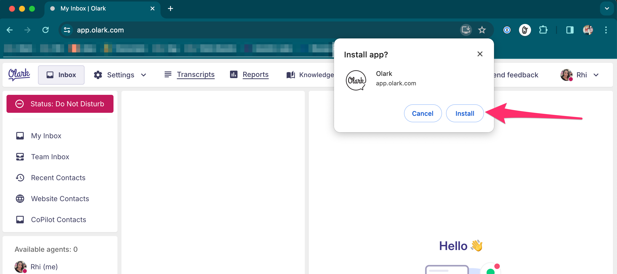Expand the Settings dropdown chevron
Screen dimensions: 617x274
143,75
